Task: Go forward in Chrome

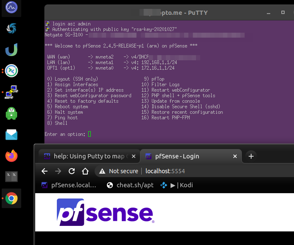Action: [58, 171]
